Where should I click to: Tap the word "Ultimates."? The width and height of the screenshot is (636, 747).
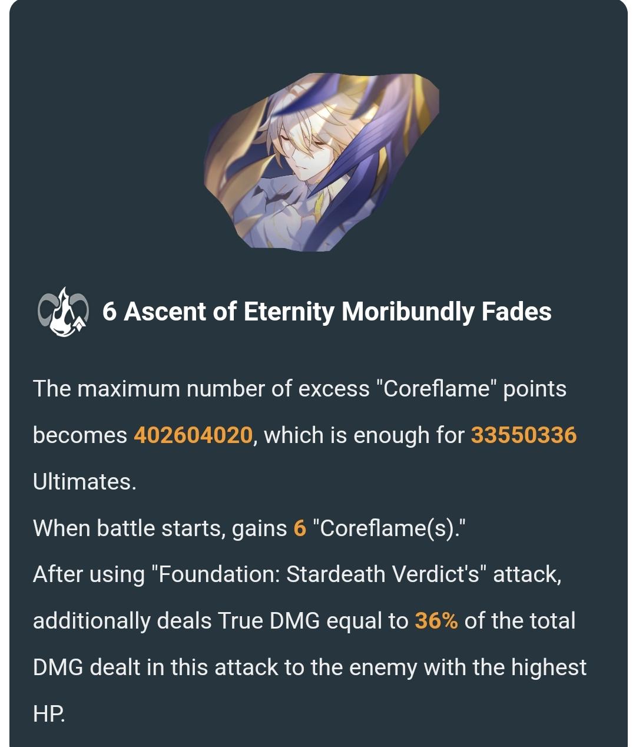85,482
